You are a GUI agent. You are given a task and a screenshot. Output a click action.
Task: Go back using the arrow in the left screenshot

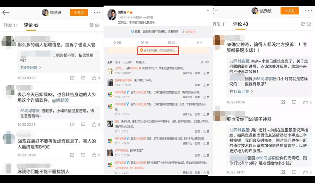point(6,13)
